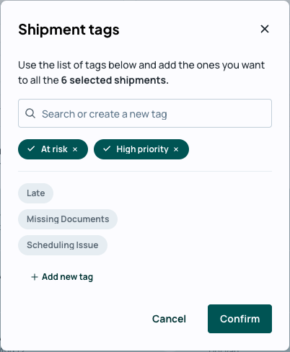The width and height of the screenshot is (290, 352).
Task: Click the Shipment tags heading
Action: [x=69, y=30]
